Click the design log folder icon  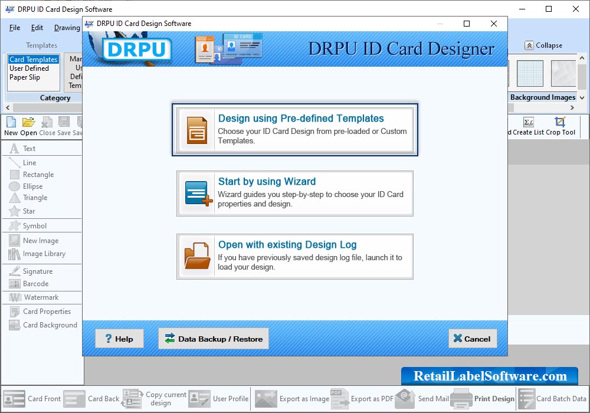coord(197,256)
